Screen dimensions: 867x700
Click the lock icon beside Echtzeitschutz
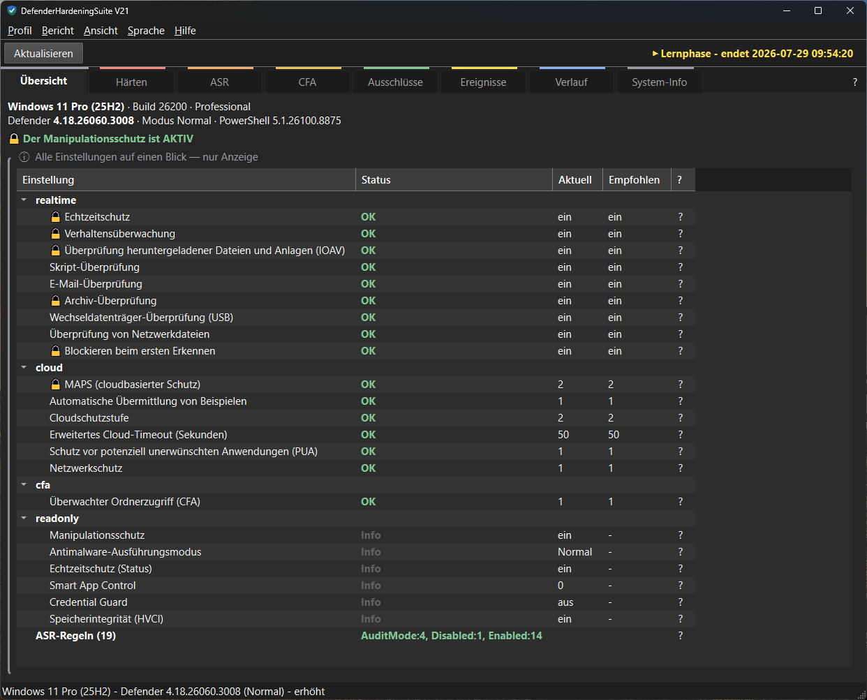(55, 217)
